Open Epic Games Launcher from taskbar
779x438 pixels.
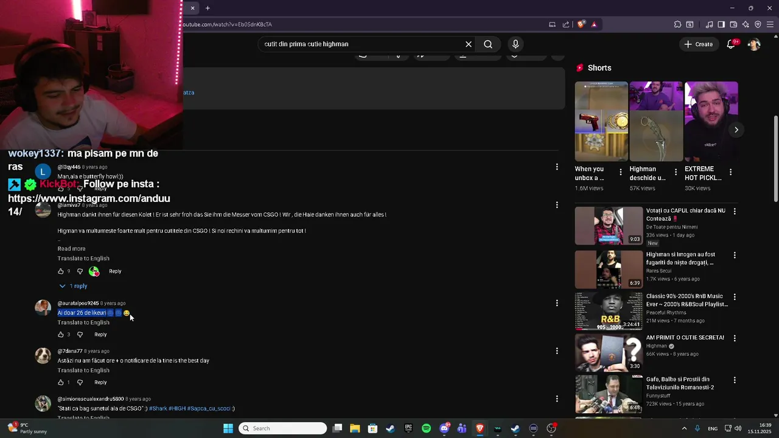pyautogui.click(x=408, y=428)
